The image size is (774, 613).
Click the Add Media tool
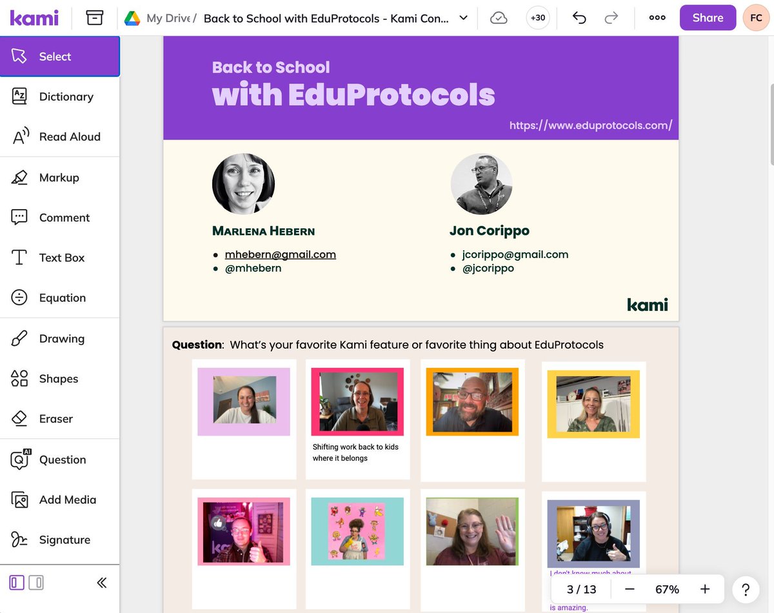[x=59, y=499]
